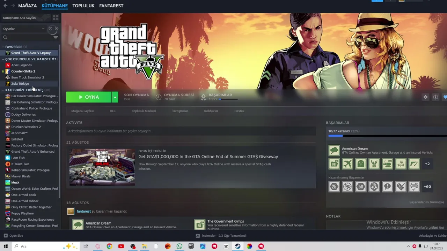Open Mağaza Sayfası link
447x251 pixels.
pyautogui.click(x=82, y=111)
